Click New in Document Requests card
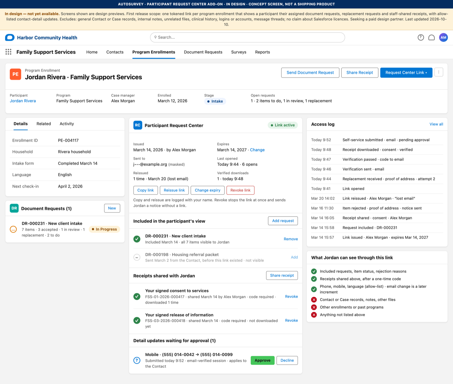453x384 pixels. 112,208
